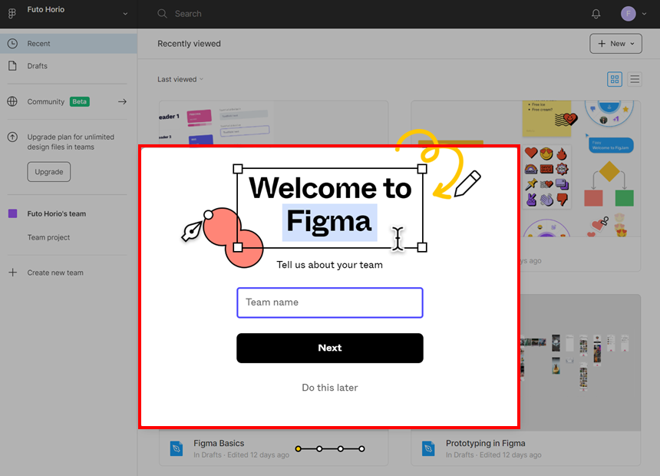Click the search magnifier icon
The image size is (660, 476).
pos(162,14)
